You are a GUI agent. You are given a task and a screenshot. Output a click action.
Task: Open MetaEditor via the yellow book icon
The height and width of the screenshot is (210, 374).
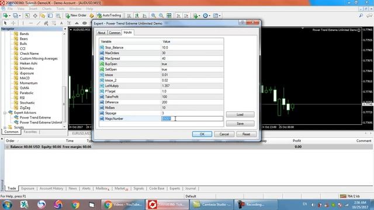(x=92, y=16)
